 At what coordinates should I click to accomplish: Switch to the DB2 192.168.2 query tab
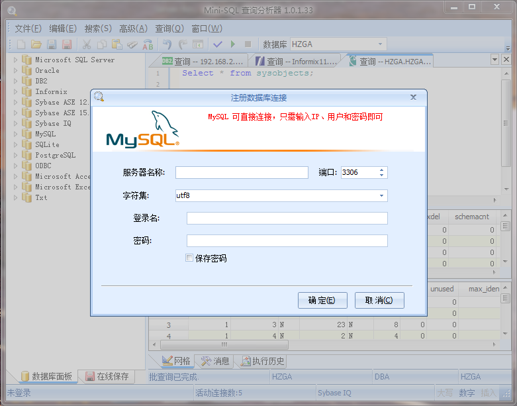click(202, 62)
